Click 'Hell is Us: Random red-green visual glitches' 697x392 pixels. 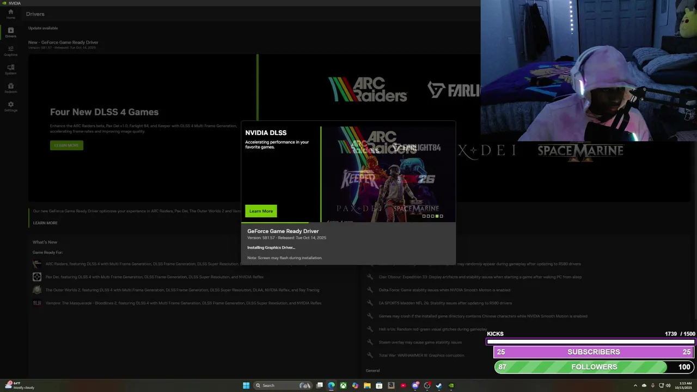[433, 329]
